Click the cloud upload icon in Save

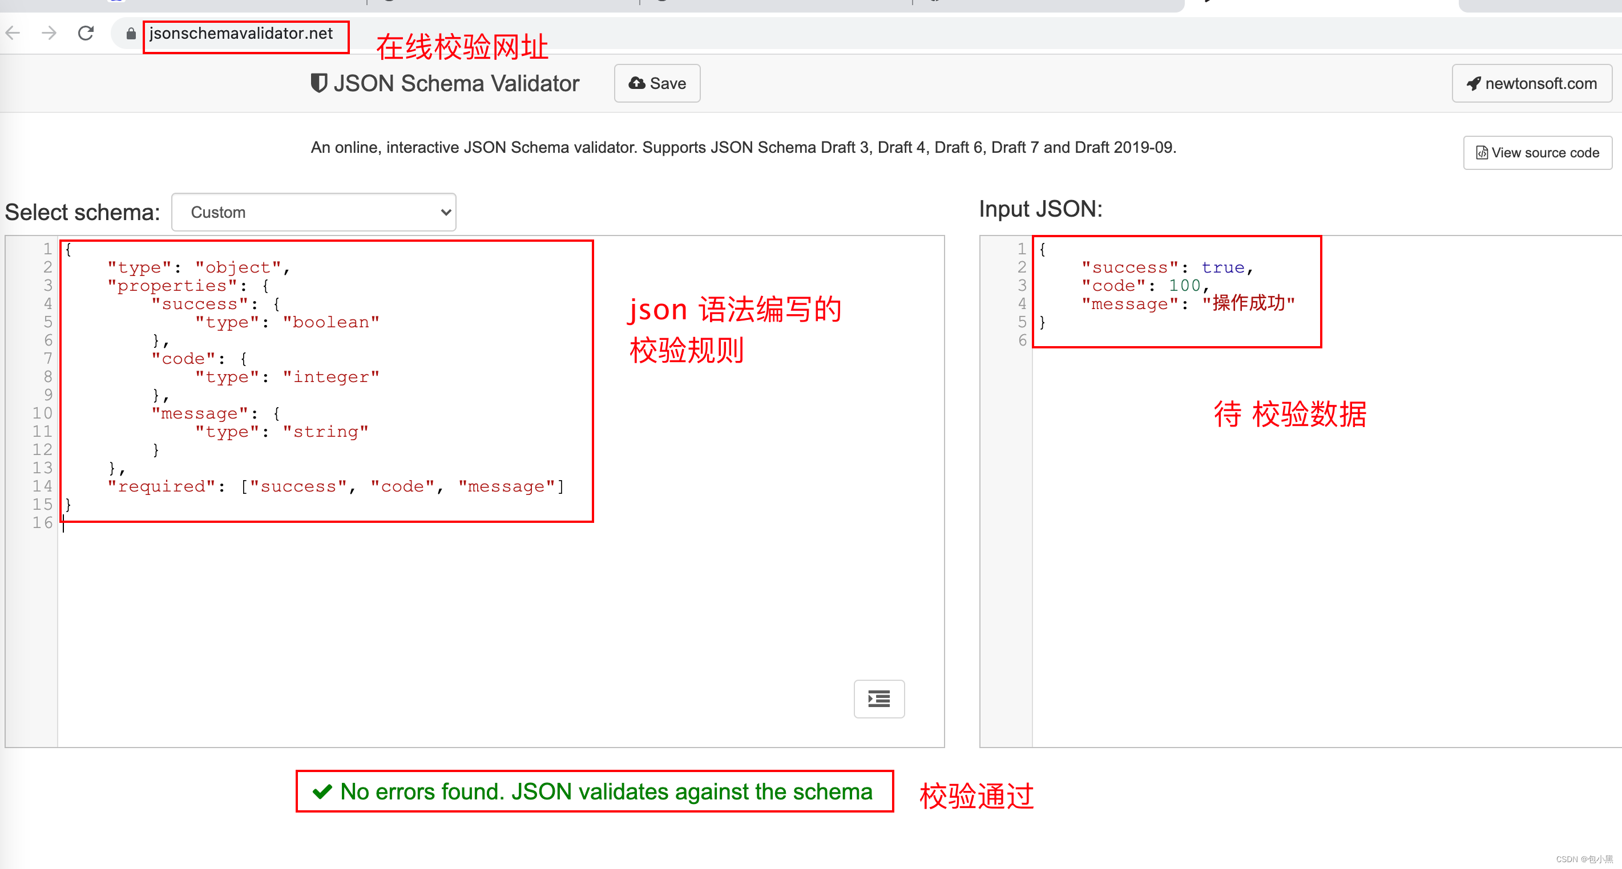(x=636, y=83)
